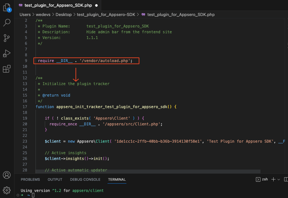Click the test_plugin_for_Appsero-SDK folder breadcrumb
Image resolution: width=288 pixels, height=198 pixels.
(106, 14)
